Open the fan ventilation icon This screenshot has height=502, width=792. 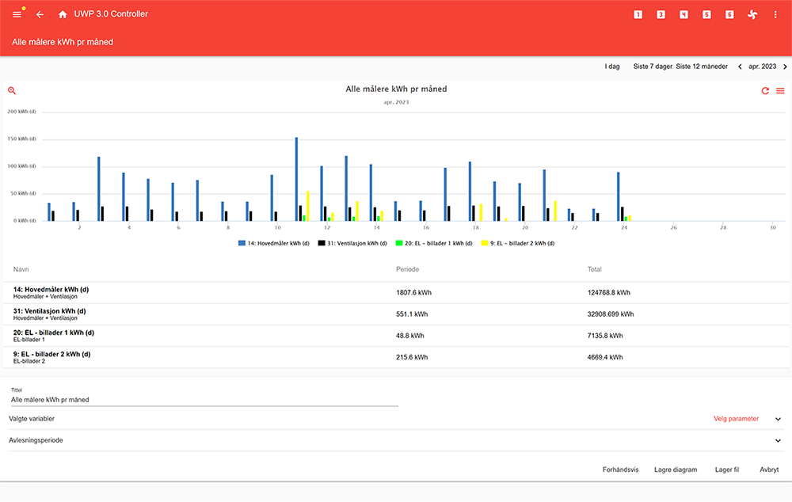coord(752,14)
